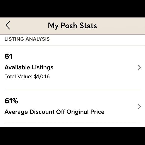Click the word Discount in row label
This screenshot has height=145, width=145.
42,112
